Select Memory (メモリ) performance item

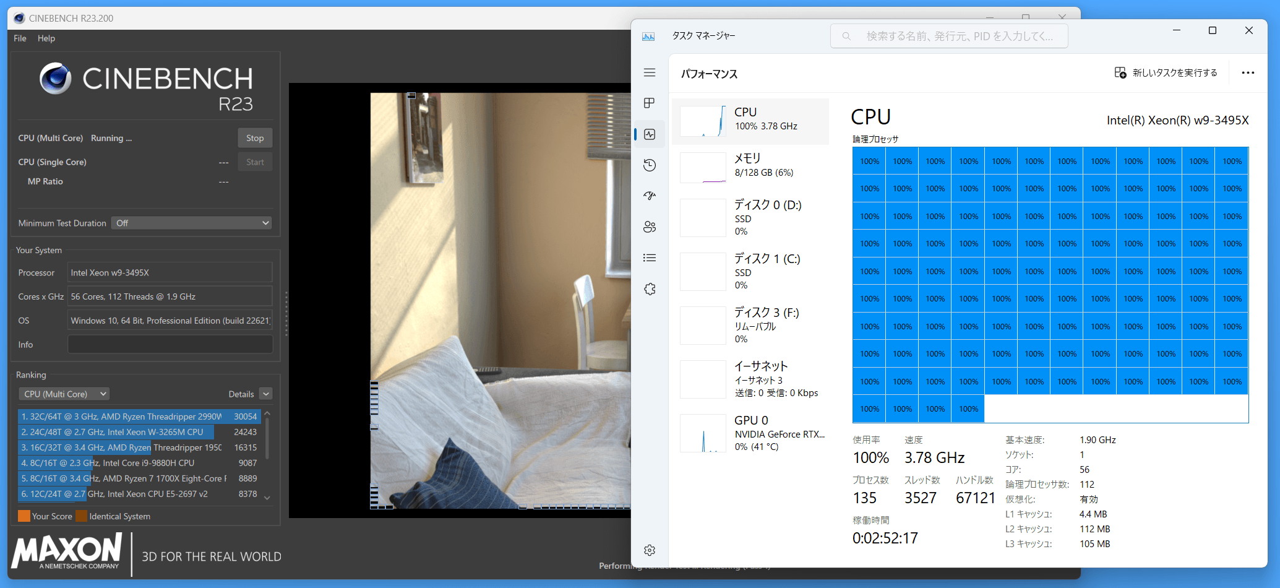[x=750, y=168]
